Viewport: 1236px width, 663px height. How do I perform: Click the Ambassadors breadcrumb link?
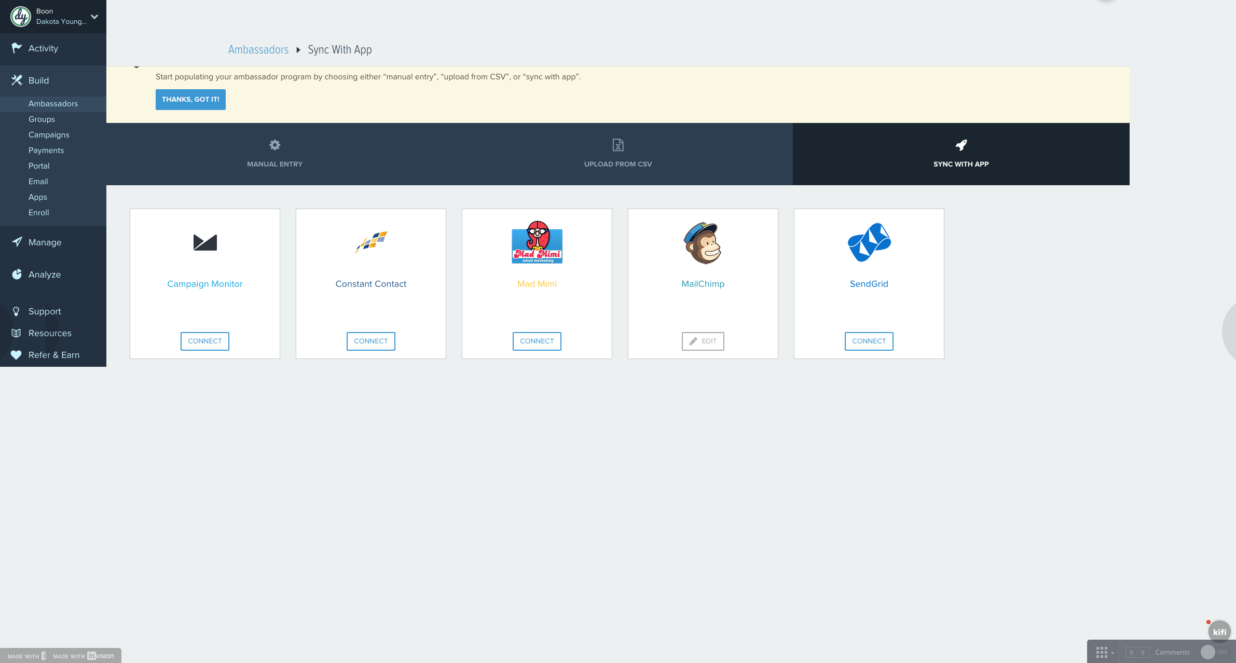(258, 50)
